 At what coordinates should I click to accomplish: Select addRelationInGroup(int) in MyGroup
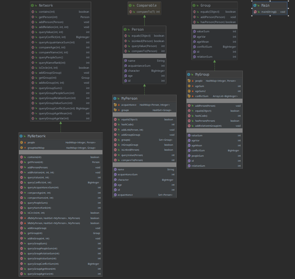click(x=214, y=126)
